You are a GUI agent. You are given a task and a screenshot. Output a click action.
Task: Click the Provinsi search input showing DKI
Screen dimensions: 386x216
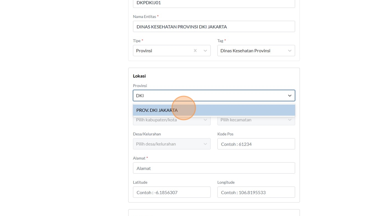point(207,96)
